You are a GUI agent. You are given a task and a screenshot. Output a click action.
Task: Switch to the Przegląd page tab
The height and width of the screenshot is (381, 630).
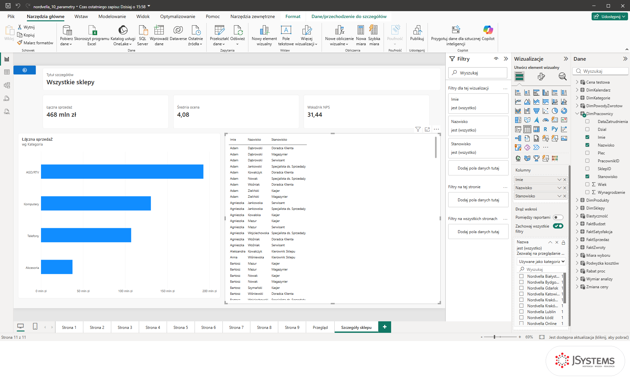point(320,327)
